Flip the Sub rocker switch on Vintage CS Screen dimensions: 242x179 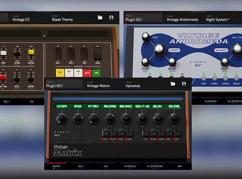point(84,54)
